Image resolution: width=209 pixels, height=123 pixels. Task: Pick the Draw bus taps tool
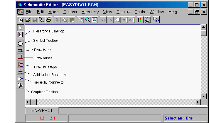[x=20, y=64]
